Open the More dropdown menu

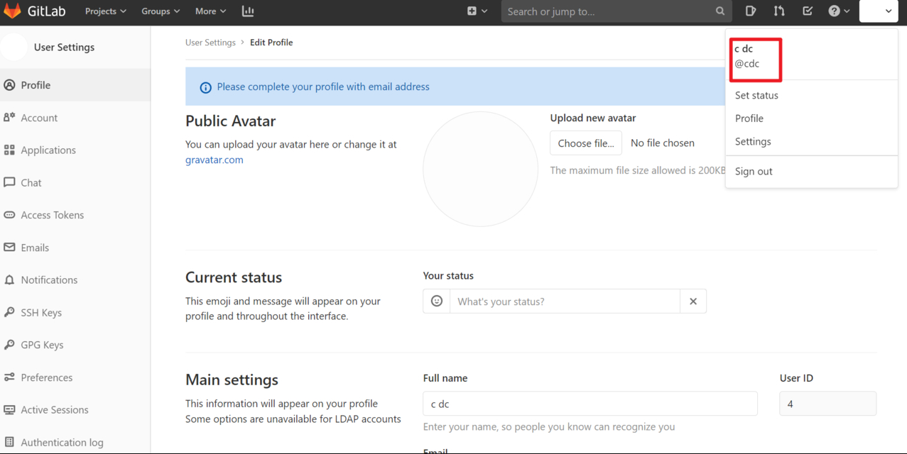click(210, 11)
